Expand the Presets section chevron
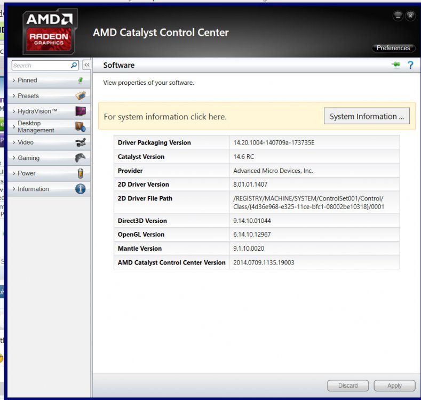421x400 pixels. coord(14,95)
